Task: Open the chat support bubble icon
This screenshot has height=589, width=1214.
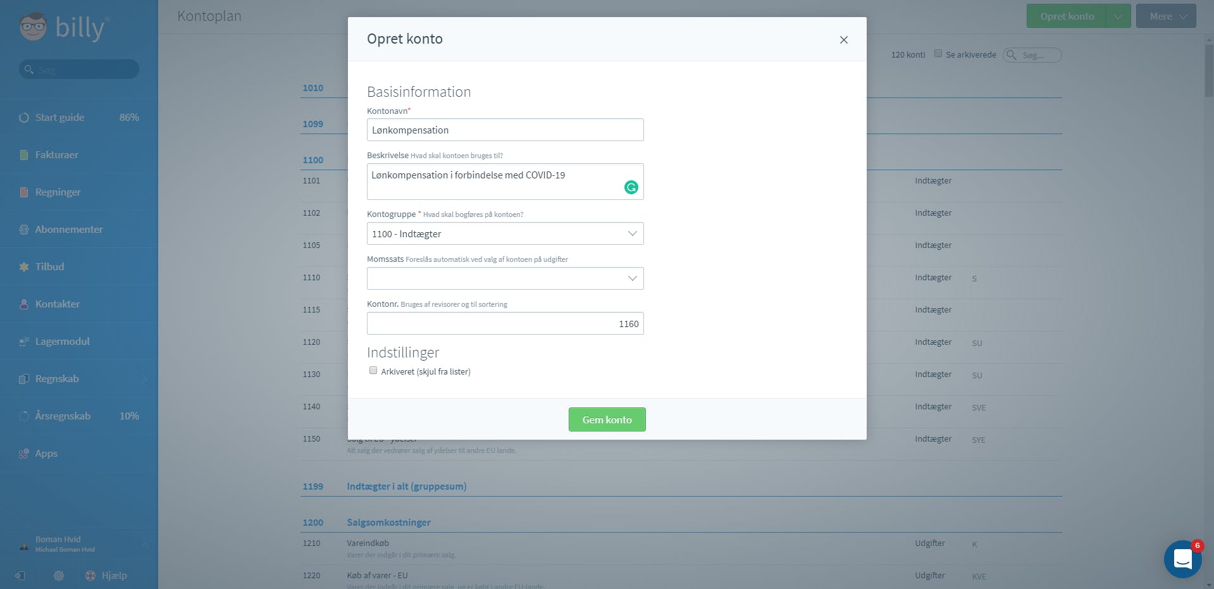Action: [1182, 559]
